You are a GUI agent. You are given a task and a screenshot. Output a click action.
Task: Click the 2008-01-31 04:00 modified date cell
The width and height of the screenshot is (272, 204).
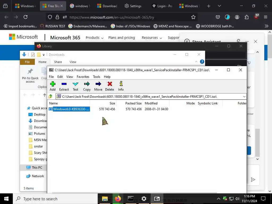click(156, 109)
